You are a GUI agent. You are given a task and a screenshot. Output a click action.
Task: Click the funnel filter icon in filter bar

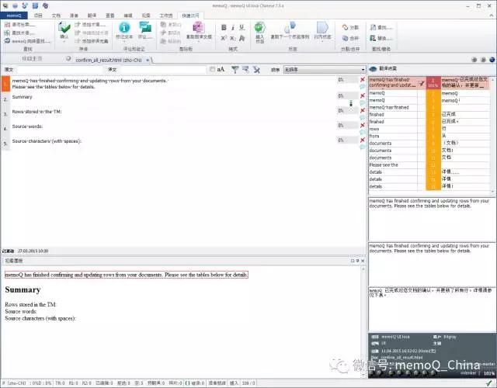(235, 69)
